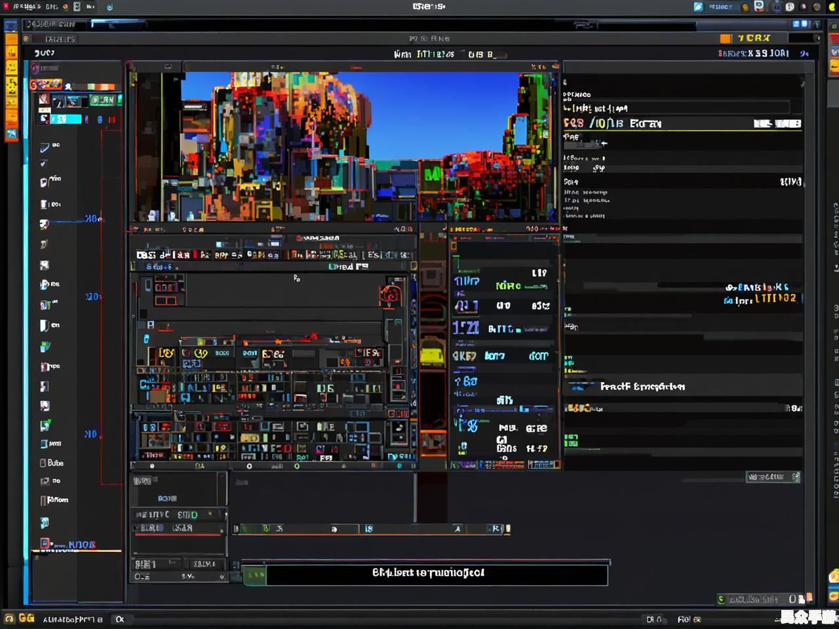
Task: Toggle the green indicator left of the bottom text bar
Action: (254, 575)
